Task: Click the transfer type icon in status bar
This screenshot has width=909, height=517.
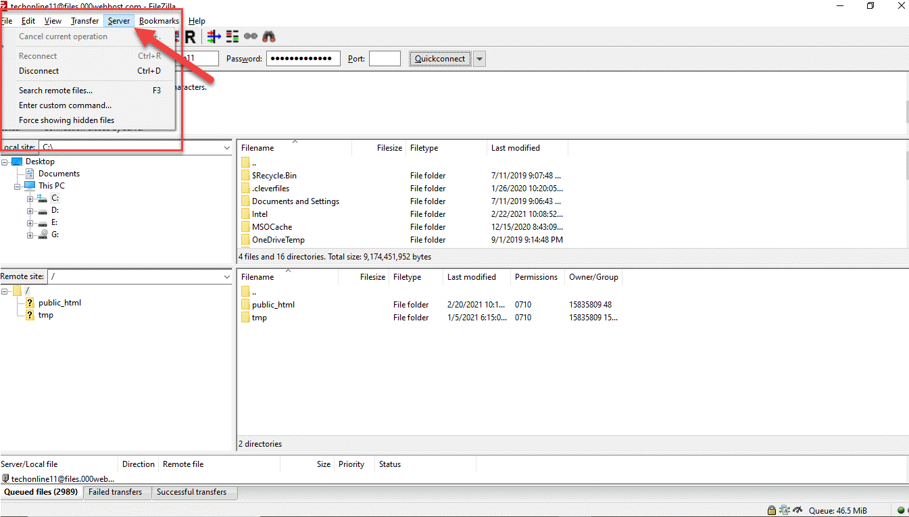Action: [x=783, y=510]
